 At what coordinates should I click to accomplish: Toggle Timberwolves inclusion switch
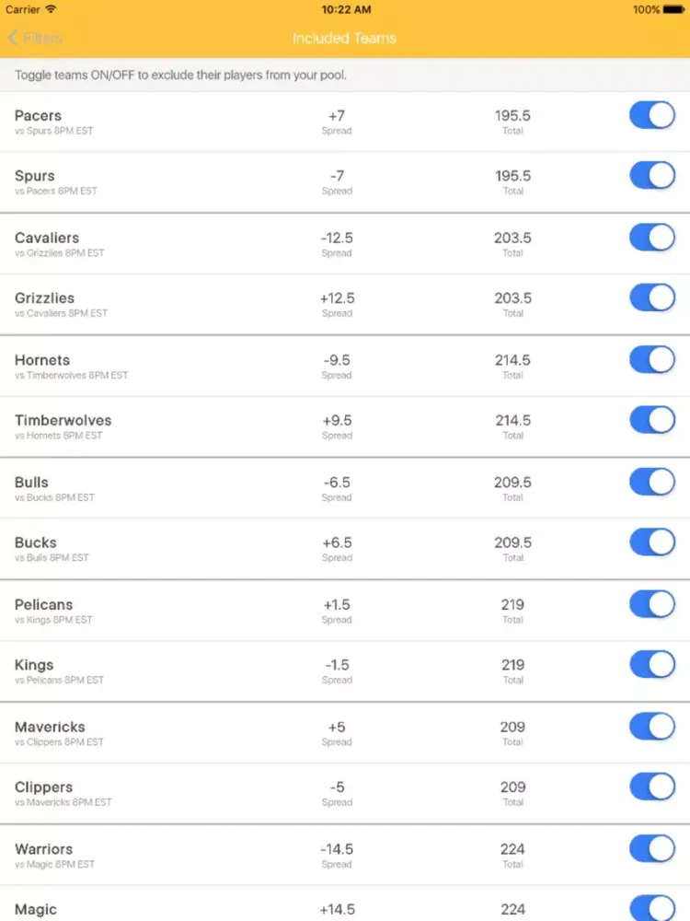click(652, 420)
